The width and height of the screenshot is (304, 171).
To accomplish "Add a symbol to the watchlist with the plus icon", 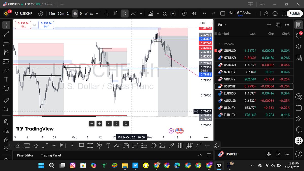I will coord(269,25).
